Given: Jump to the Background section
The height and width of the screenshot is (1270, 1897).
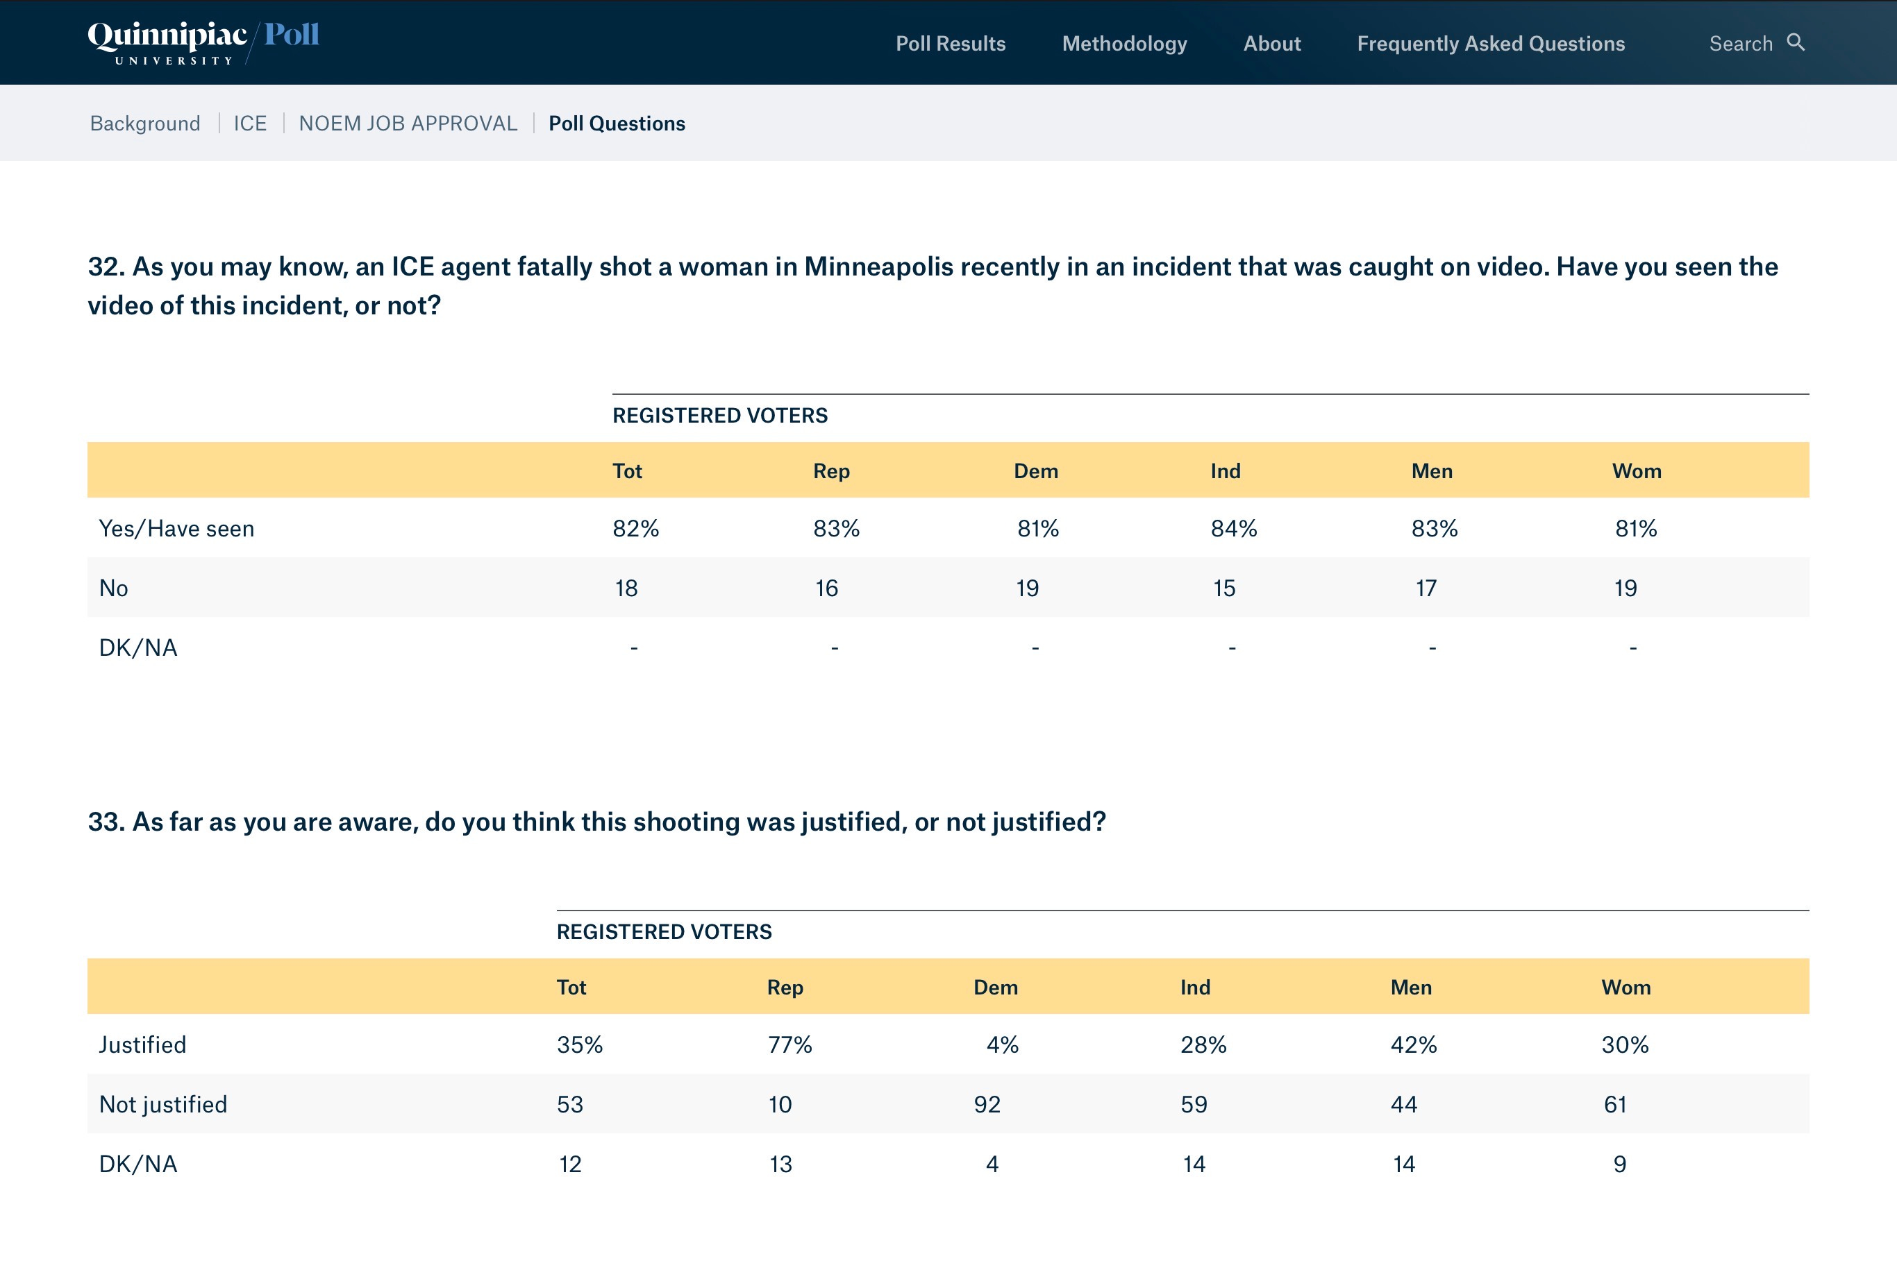Looking at the screenshot, I should [145, 123].
